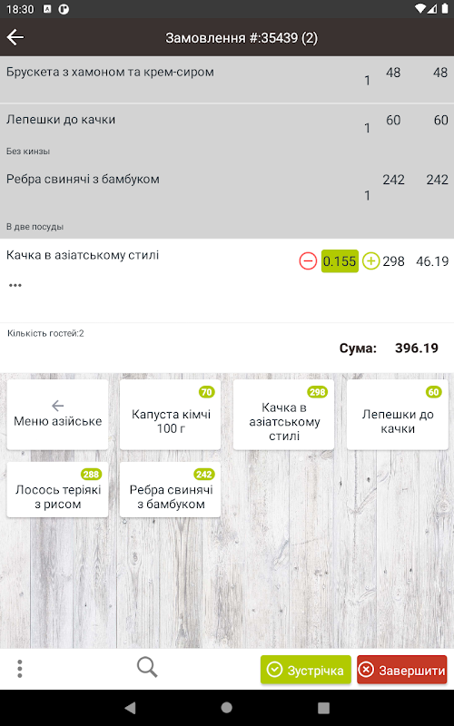Viewport: 454px width, 726px height.
Task: Tap the Завершити button
Action: 401,670
